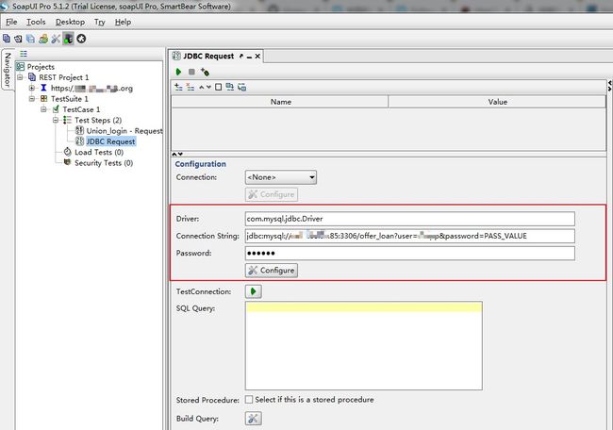Click the vertical Navigator tab
Image resolution: width=613 pixels, height=430 pixels.
(x=8, y=70)
